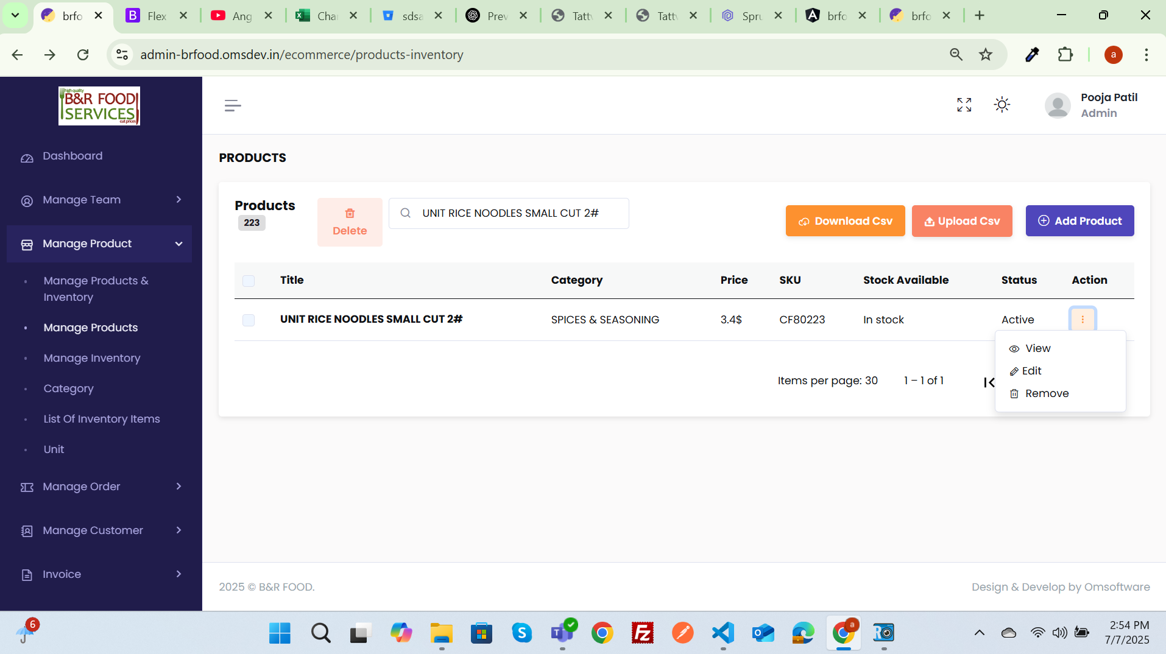The width and height of the screenshot is (1166, 654).
Task: Choose Edit from the action menu
Action: click(1031, 371)
